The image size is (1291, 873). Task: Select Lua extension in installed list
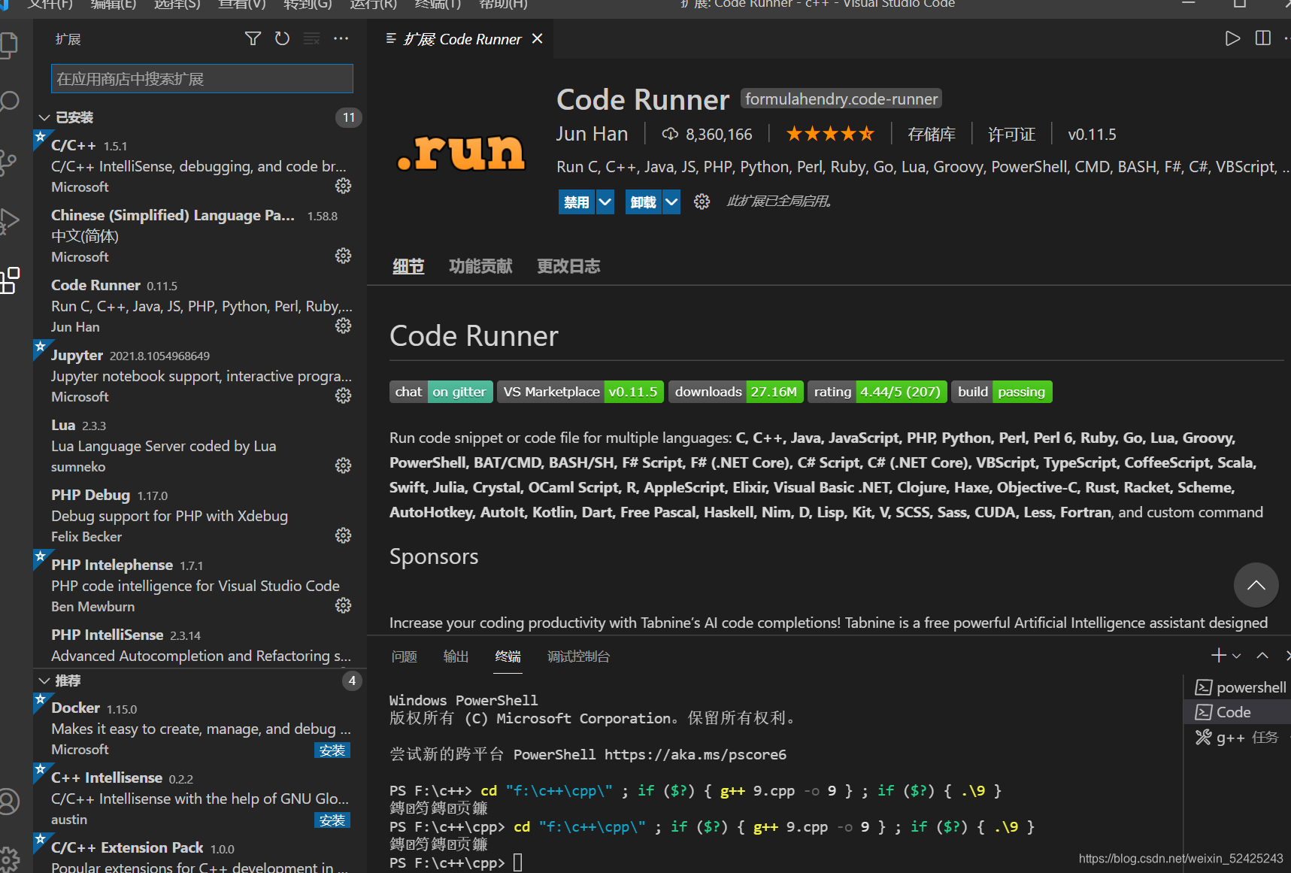pos(200,446)
